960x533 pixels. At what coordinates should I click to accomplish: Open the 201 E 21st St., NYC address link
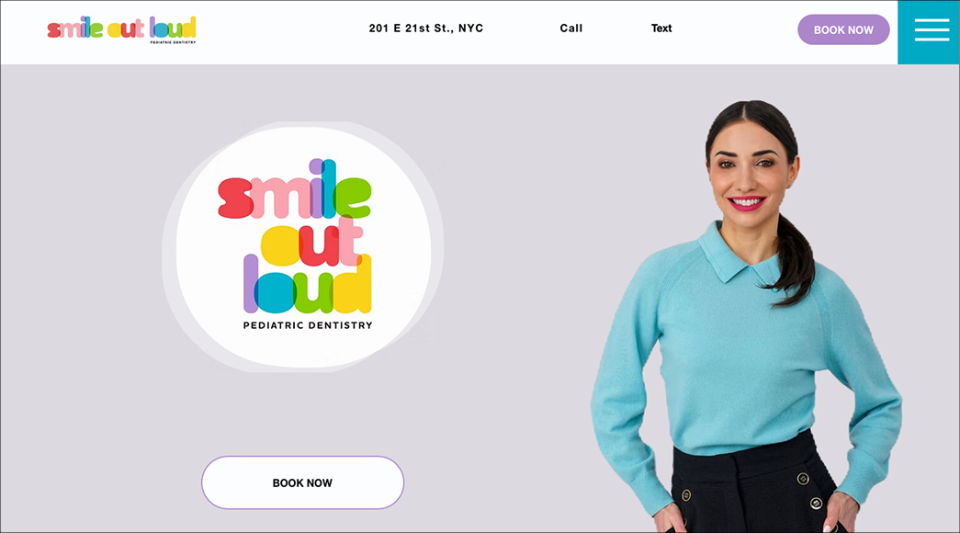pos(426,28)
